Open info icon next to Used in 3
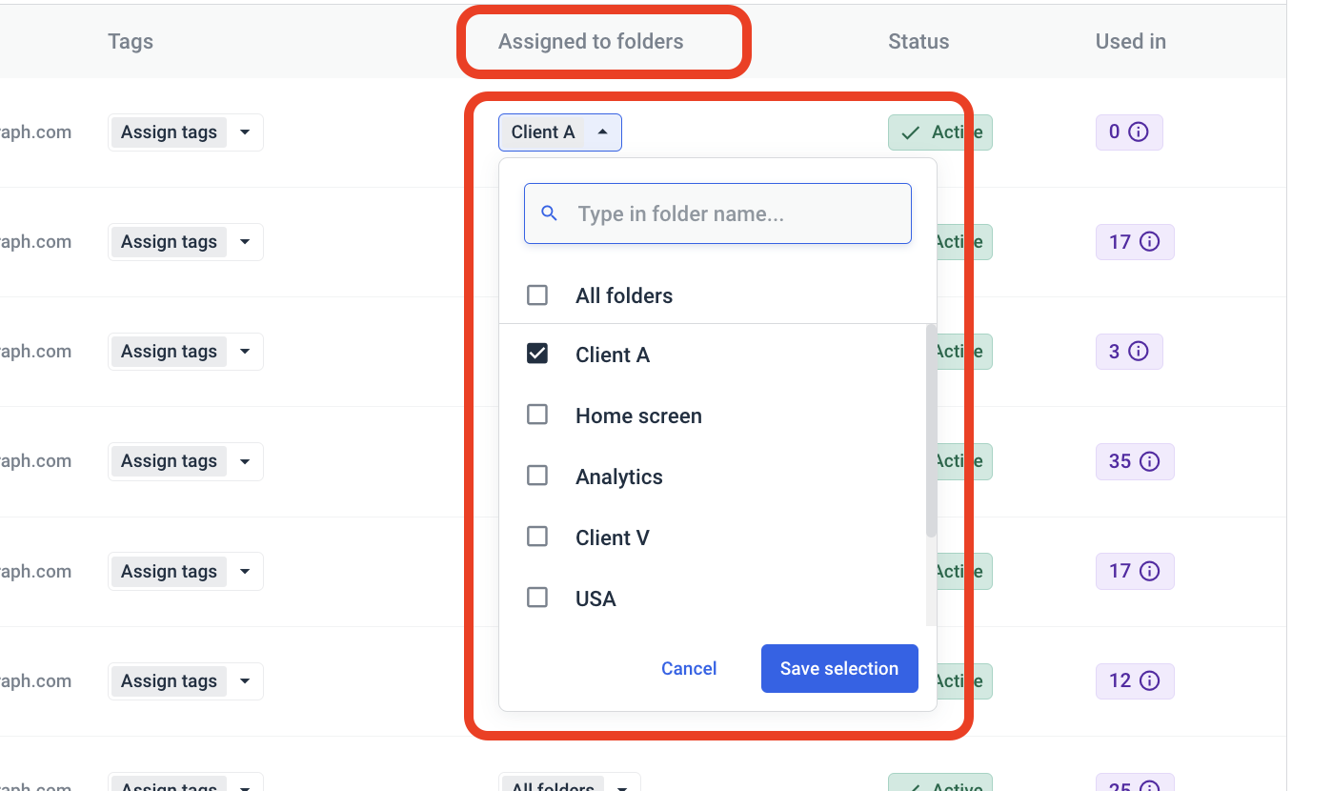The image size is (1332, 791). point(1138,352)
